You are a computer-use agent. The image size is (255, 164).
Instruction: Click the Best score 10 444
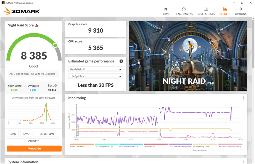click(52, 90)
